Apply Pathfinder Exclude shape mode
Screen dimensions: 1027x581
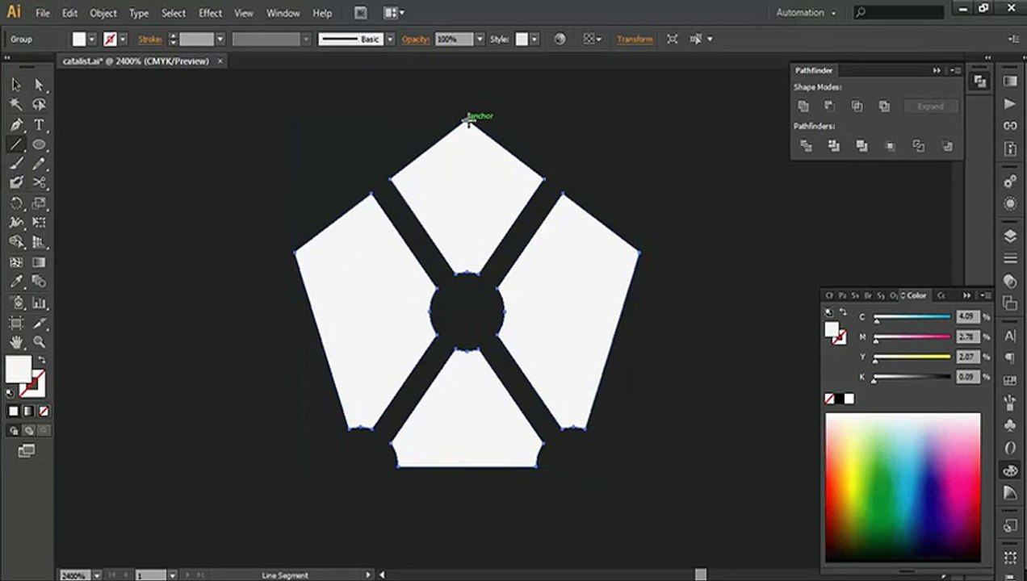click(884, 107)
